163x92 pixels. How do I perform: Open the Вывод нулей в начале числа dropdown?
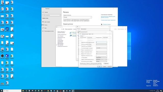click(x=101, y=54)
